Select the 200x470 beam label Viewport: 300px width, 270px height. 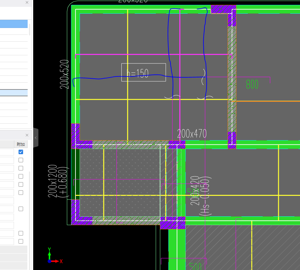[x=192, y=133]
